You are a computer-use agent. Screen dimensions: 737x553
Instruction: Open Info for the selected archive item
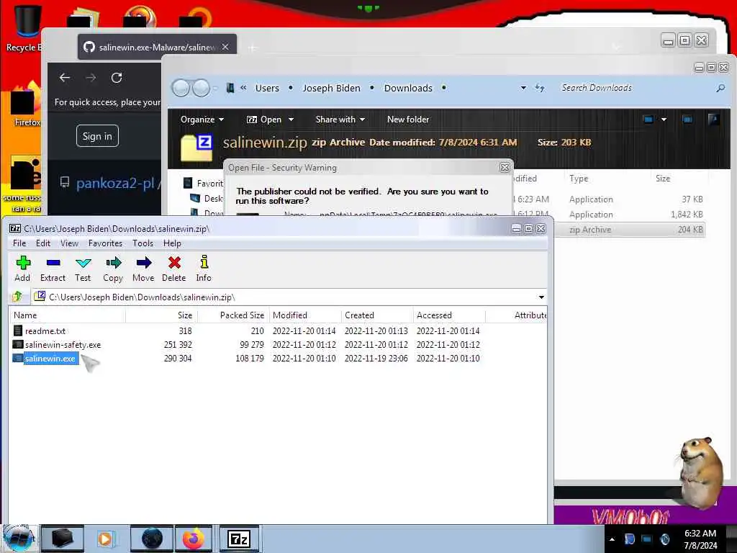click(x=204, y=269)
